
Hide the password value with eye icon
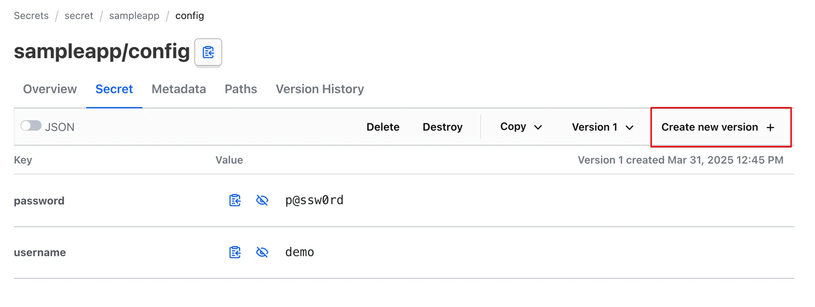pos(262,200)
